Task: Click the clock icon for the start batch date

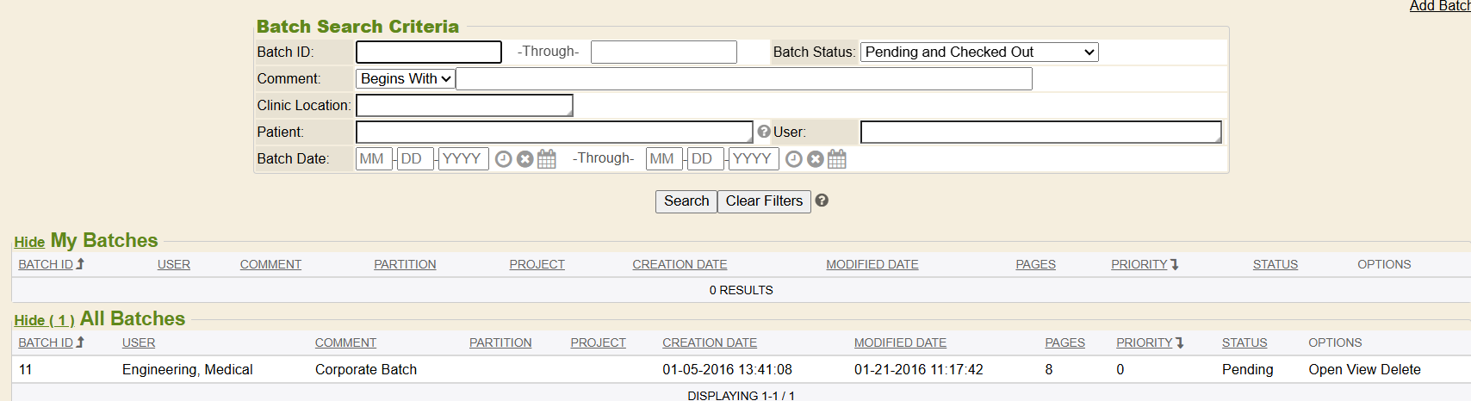Action: 504,159
